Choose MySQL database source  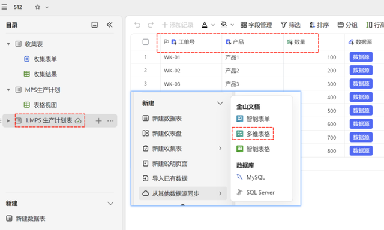pos(251,177)
